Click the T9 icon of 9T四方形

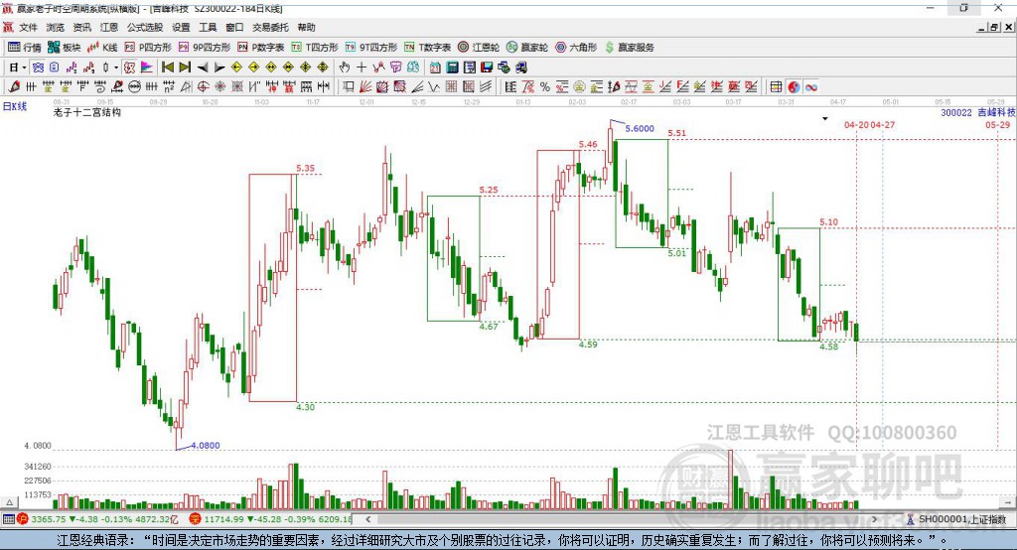point(351,48)
